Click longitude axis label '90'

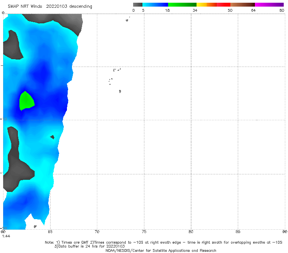coord(285,232)
